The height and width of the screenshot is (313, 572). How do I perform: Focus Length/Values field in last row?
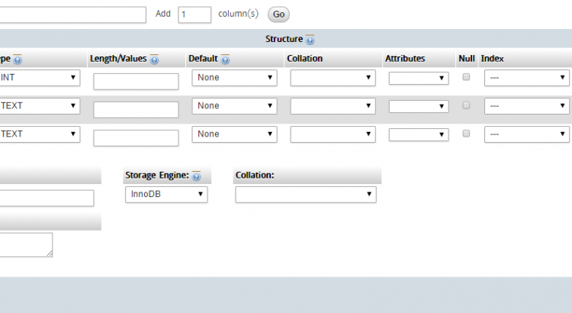[x=136, y=137]
